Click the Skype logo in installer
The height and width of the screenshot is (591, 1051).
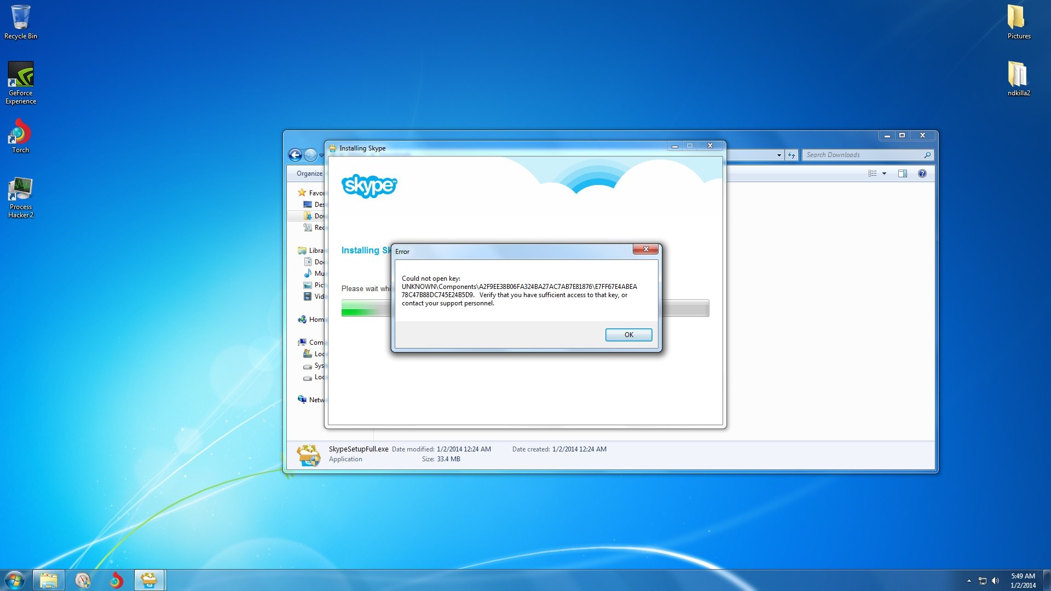[369, 186]
